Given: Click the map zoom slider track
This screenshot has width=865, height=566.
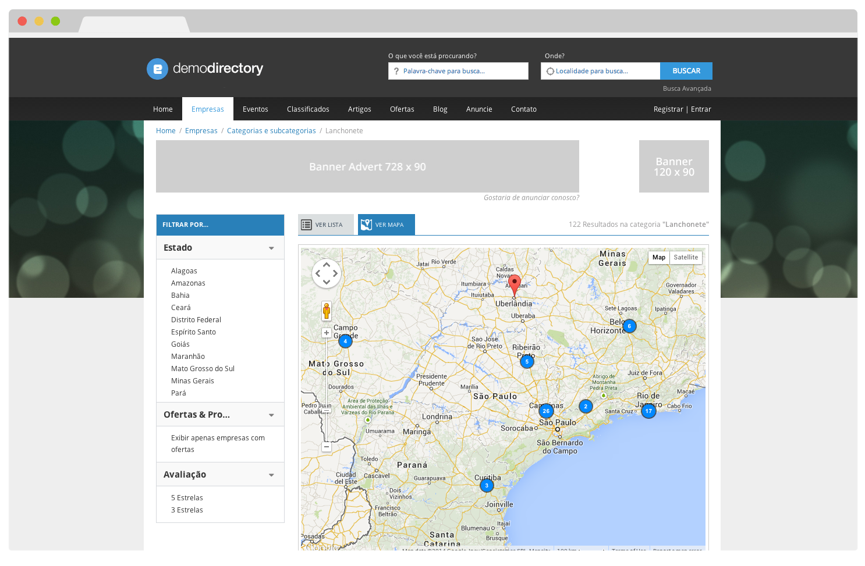Looking at the screenshot, I should point(327,390).
